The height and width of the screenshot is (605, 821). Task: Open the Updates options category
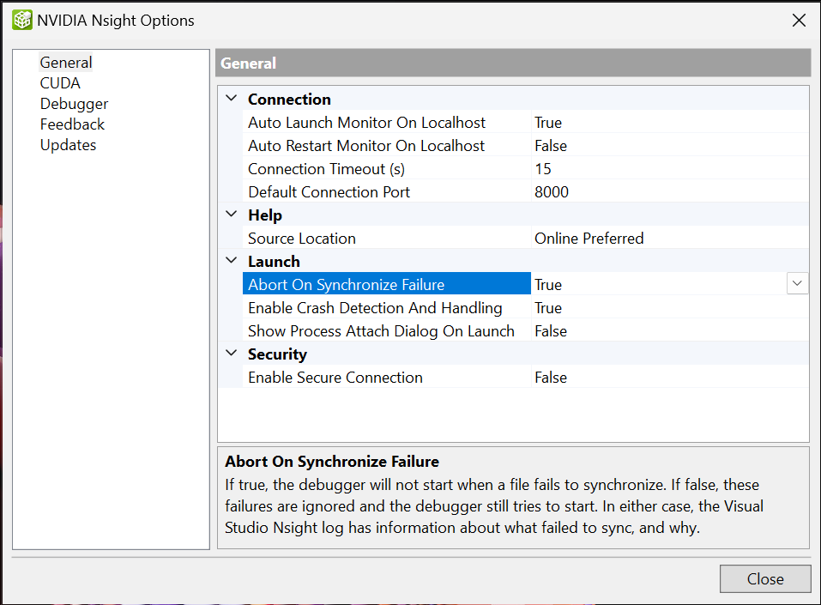pos(68,144)
